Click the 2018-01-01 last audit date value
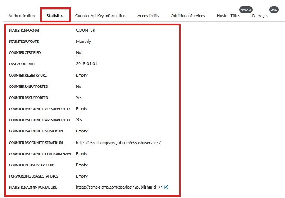The height and width of the screenshot is (198, 285). pyautogui.click(x=86, y=64)
